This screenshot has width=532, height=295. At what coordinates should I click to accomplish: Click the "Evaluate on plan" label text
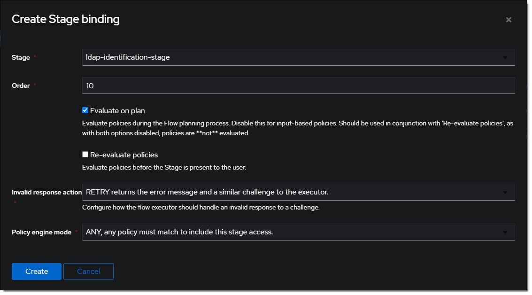tap(117, 111)
